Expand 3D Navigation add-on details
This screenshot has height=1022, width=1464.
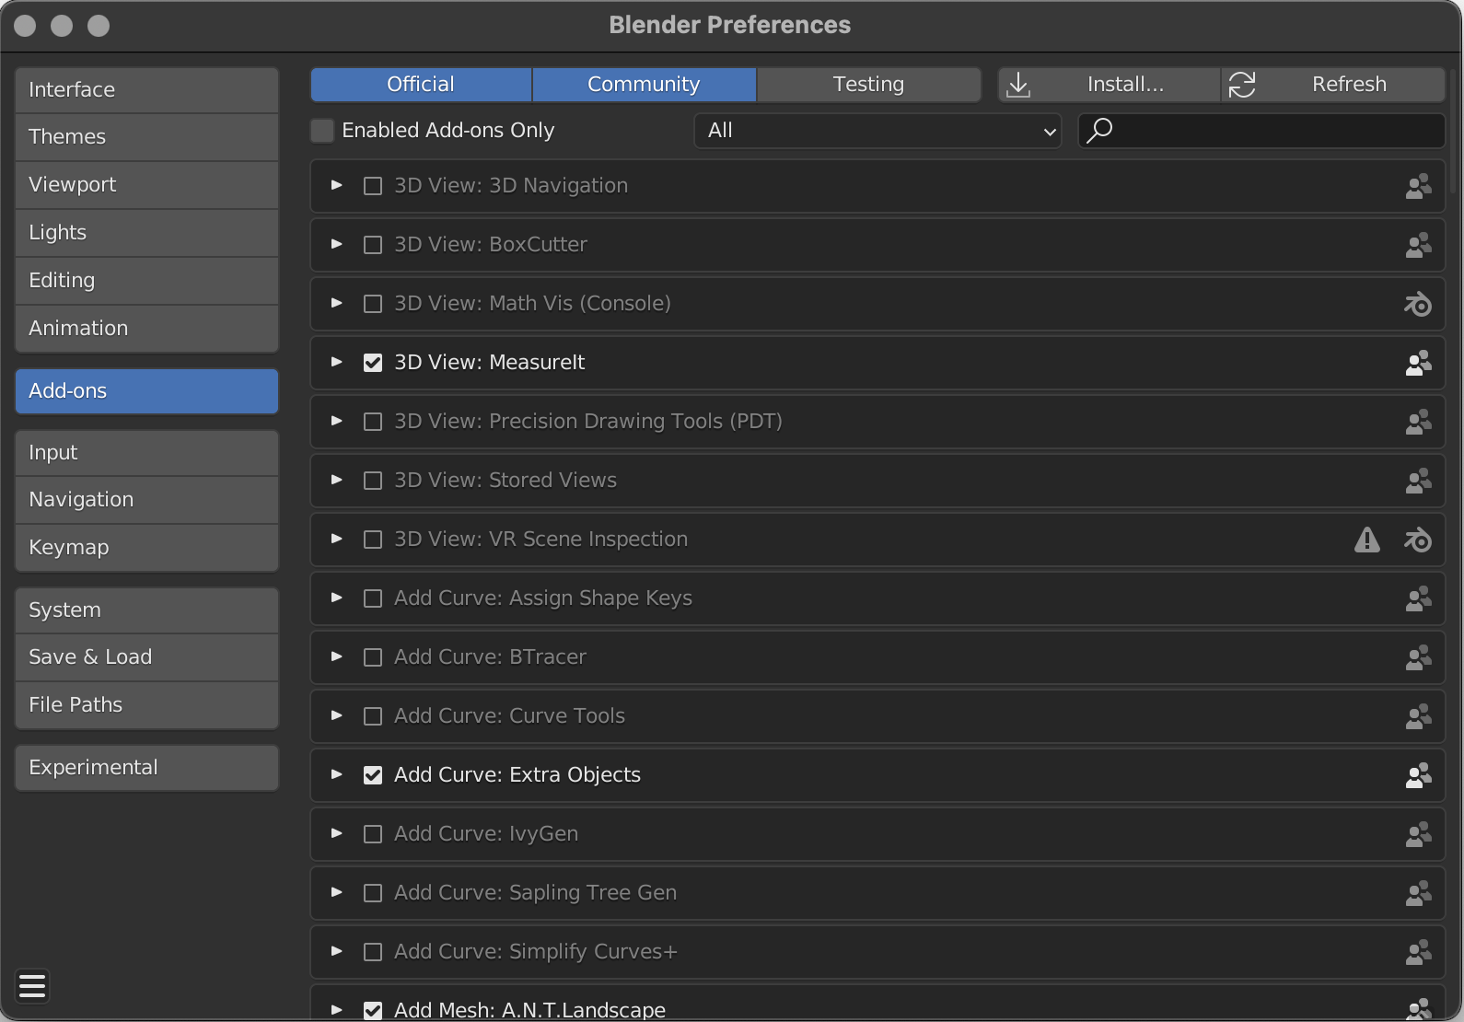coord(337,186)
